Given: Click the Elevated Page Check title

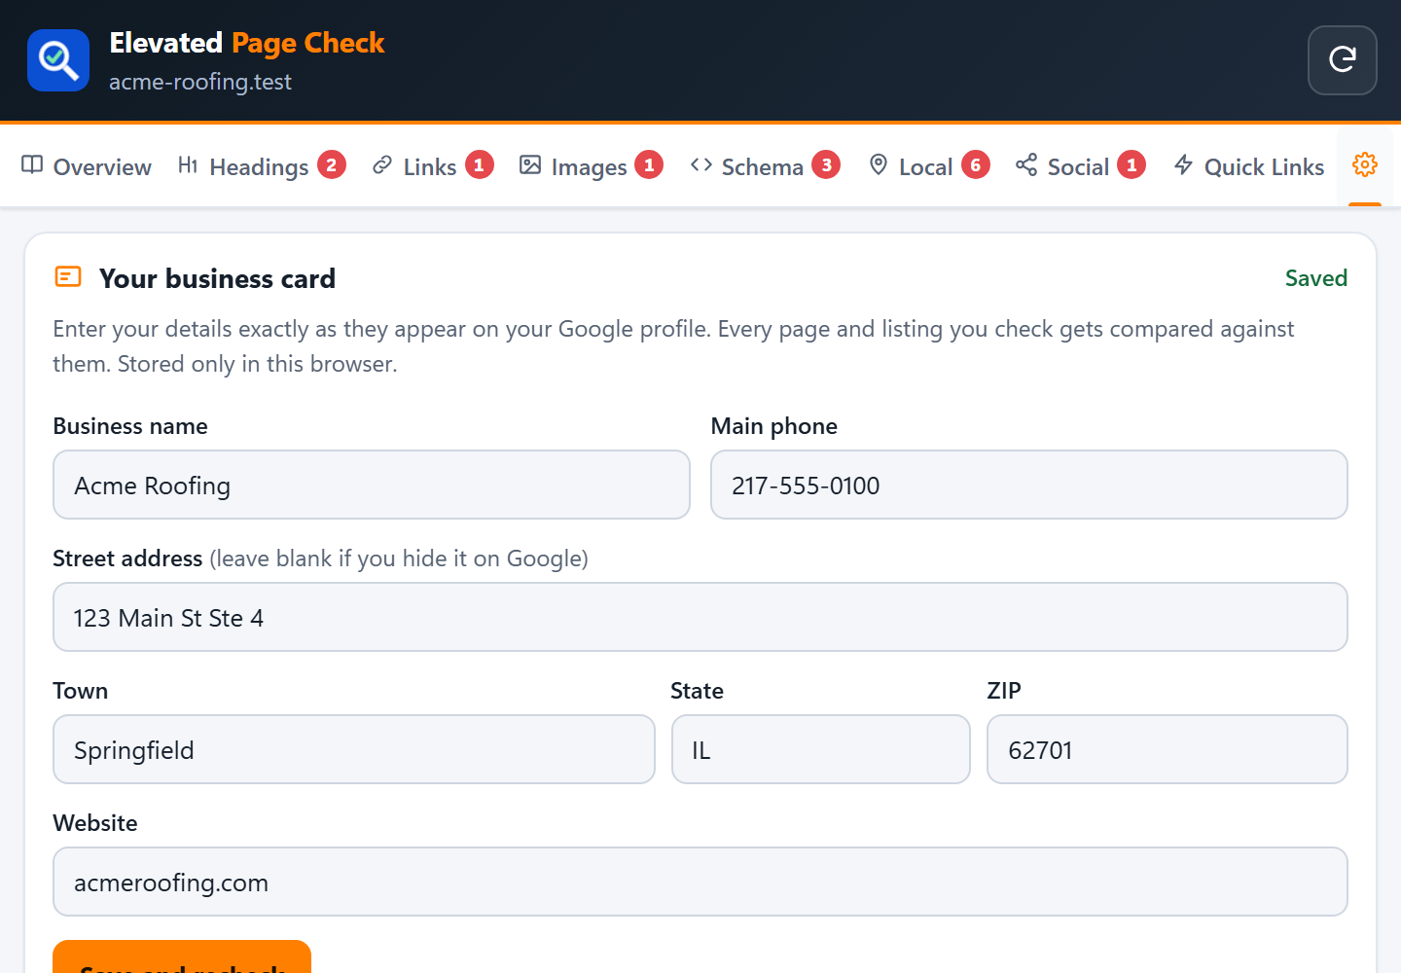Looking at the screenshot, I should (x=247, y=43).
